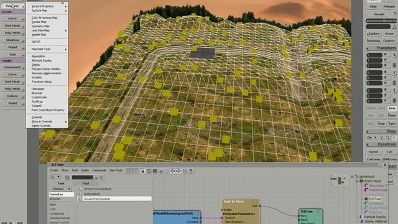Click the Parent constrain button

373,152
